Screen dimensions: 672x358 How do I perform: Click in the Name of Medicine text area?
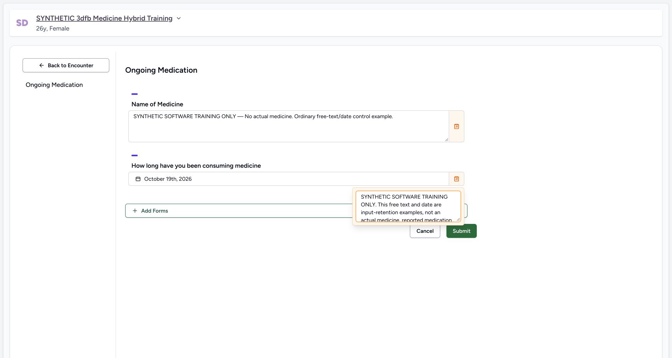coord(289,126)
